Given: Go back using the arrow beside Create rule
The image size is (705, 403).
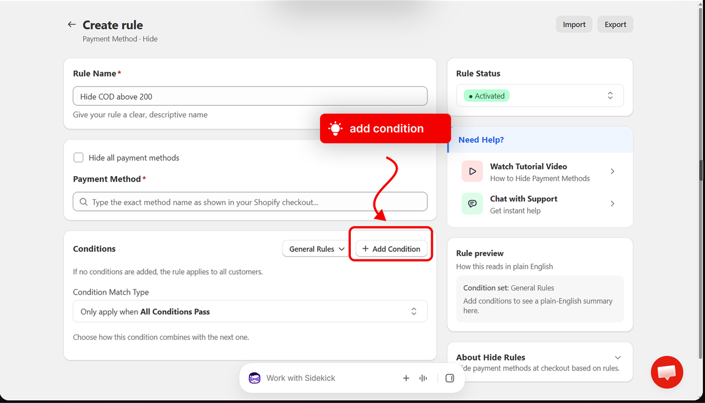Looking at the screenshot, I should tap(72, 25).
